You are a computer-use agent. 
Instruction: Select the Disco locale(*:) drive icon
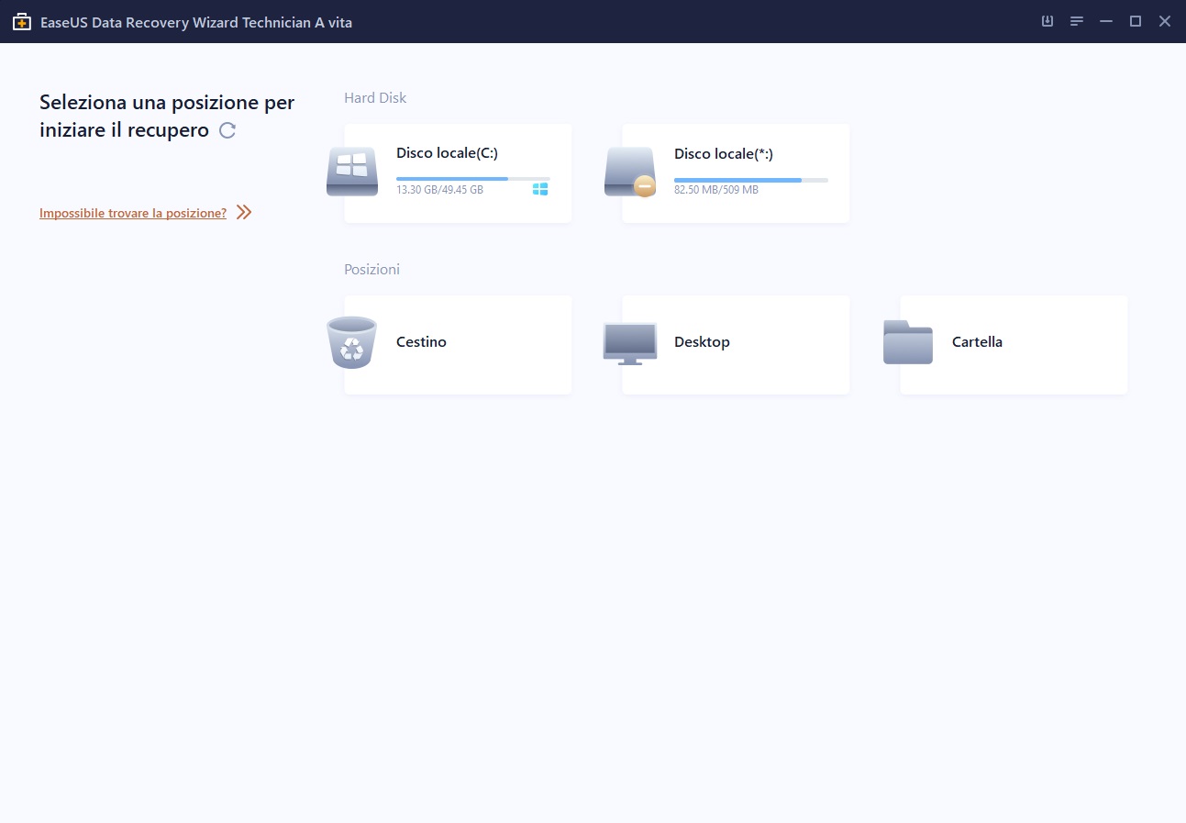(630, 172)
